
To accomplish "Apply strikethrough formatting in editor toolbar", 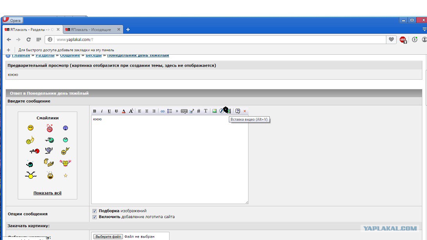I will point(116,111).
